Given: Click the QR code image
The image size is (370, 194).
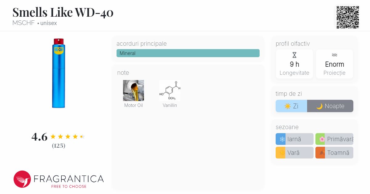Looking at the screenshot, I should 347,17.
